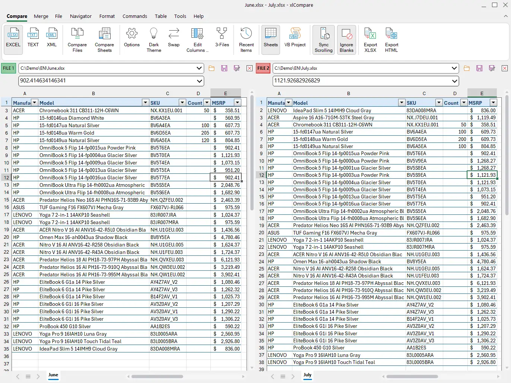Go to next sheet in July pane
This screenshot has height=383, width=511.
tap(293, 377)
